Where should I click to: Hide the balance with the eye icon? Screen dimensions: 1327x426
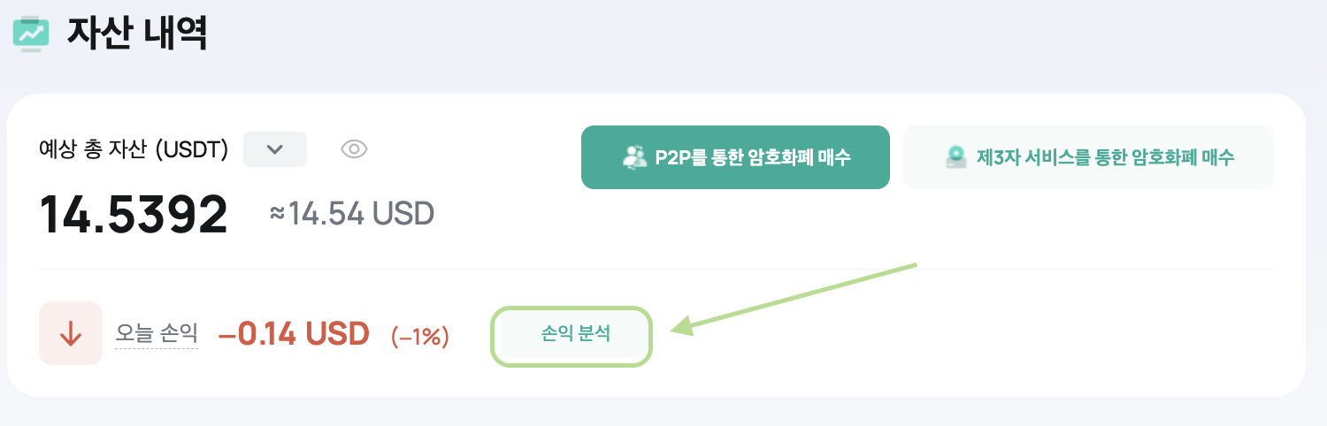pos(354,149)
